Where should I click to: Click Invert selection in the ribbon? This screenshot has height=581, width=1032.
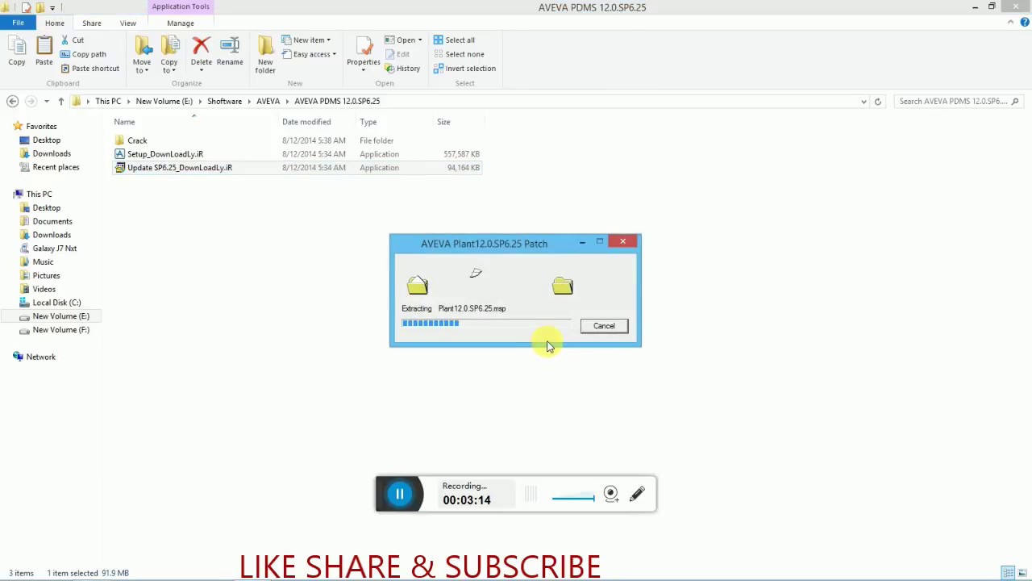coord(464,69)
